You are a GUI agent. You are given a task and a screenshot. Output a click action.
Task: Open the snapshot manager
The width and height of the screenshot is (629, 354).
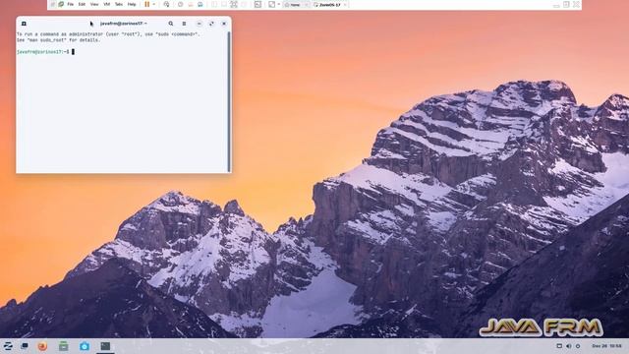200,4
